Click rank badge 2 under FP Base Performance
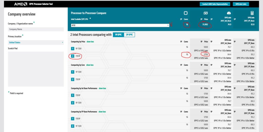The image size is (263, 132). [72, 126]
